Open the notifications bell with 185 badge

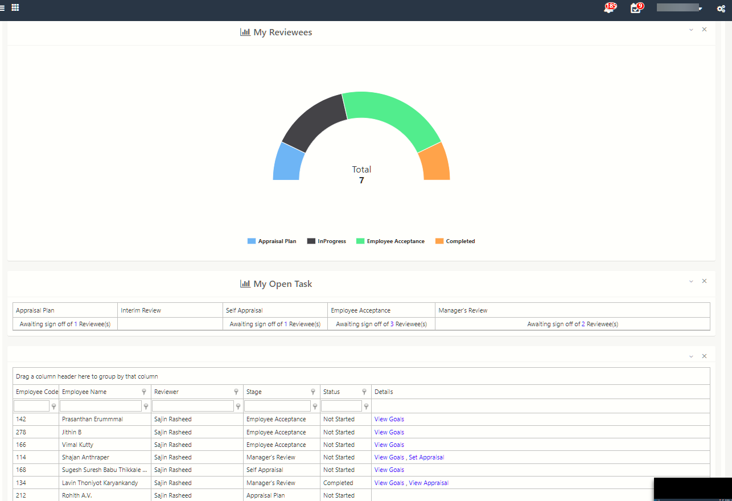coord(609,9)
